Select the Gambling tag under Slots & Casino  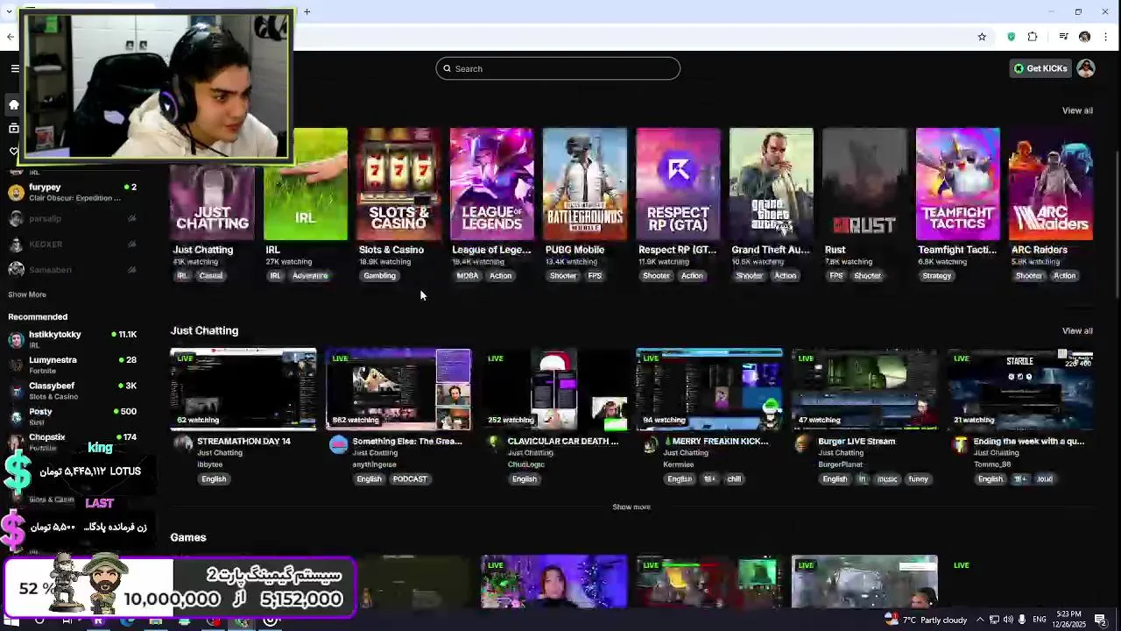pos(380,275)
